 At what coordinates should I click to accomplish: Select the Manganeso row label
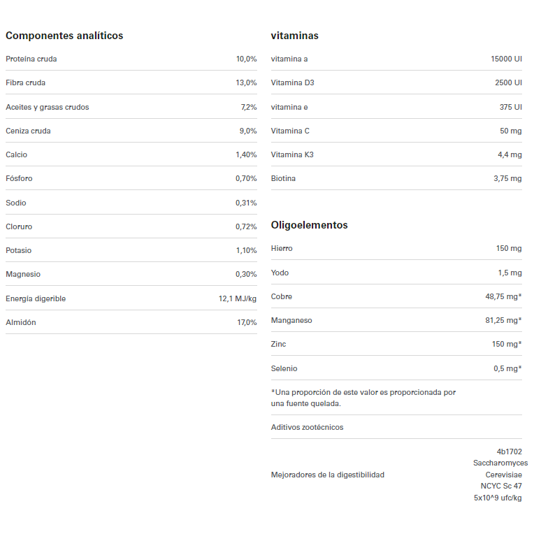pos(291,320)
